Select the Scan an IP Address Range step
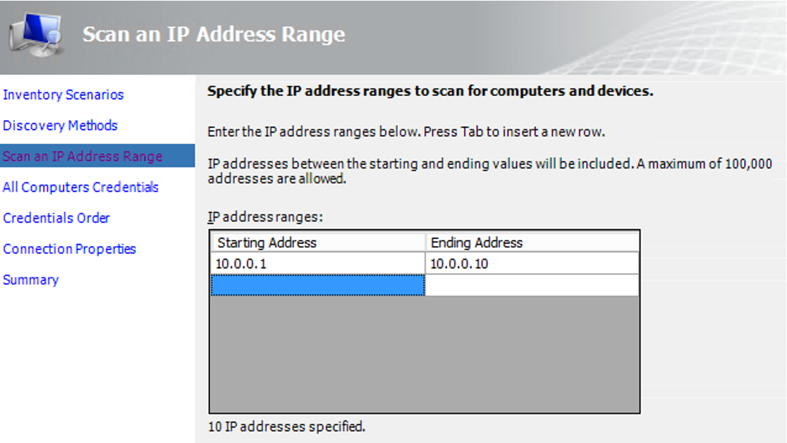This screenshot has width=787, height=443. tap(97, 156)
